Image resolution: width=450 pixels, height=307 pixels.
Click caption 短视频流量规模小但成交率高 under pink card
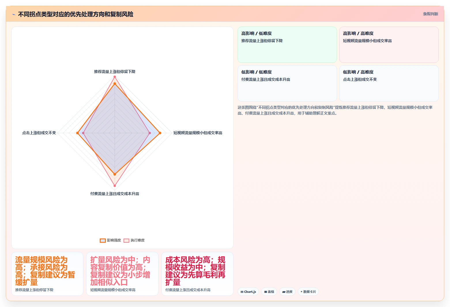(x=113, y=290)
